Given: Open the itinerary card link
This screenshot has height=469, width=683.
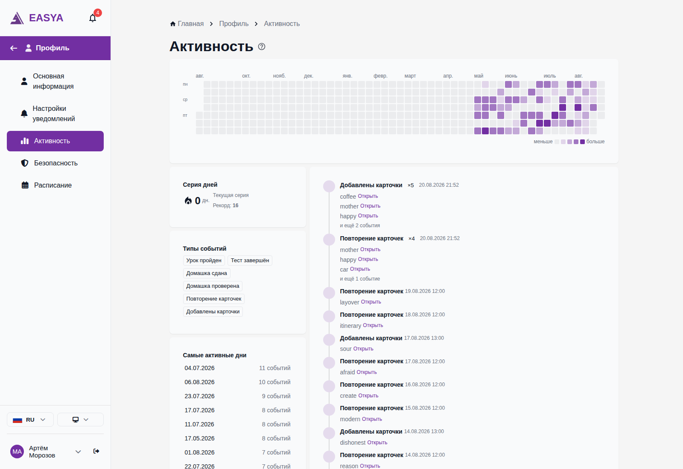Looking at the screenshot, I should [373, 325].
